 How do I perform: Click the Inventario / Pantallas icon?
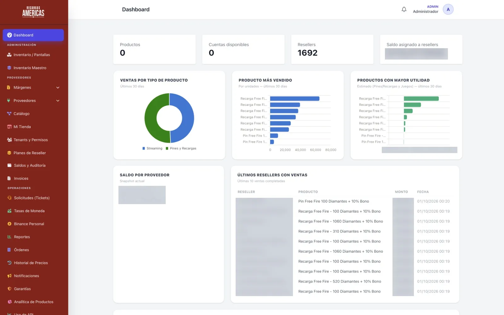tap(9, 55)
